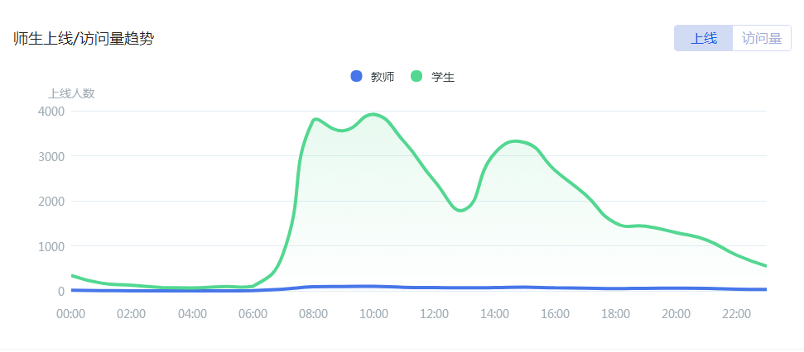Select the 08:00 x-axis label

tap(313, 314)
